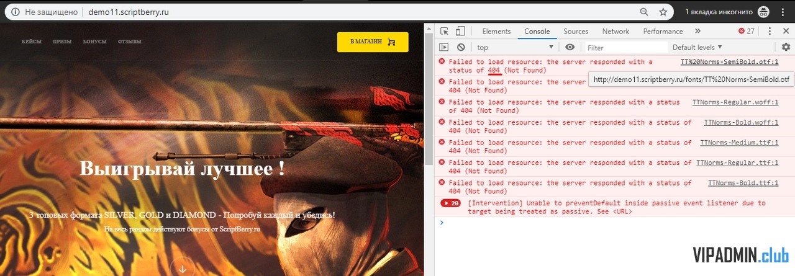Click the scroll-down arrow circle on page
This screenshot has height=276, width=795.
[x=183, y=269]
